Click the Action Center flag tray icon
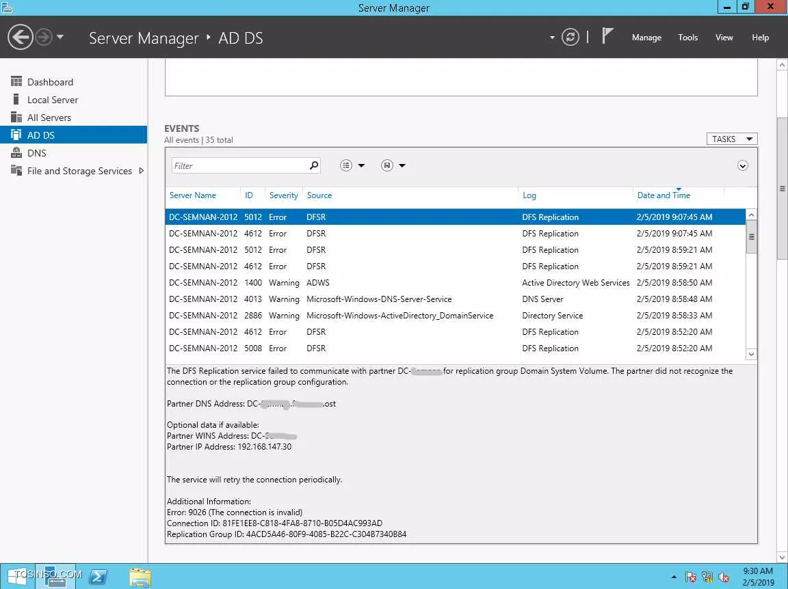The width and height of the screenshot is (788, 589). pos(690,577)
